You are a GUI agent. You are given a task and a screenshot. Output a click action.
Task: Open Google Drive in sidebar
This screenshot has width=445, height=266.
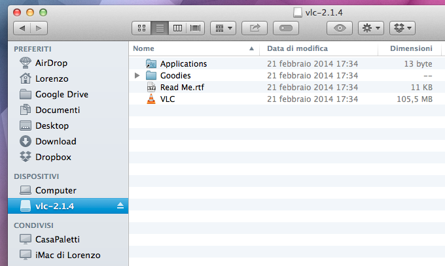[68, 94]
